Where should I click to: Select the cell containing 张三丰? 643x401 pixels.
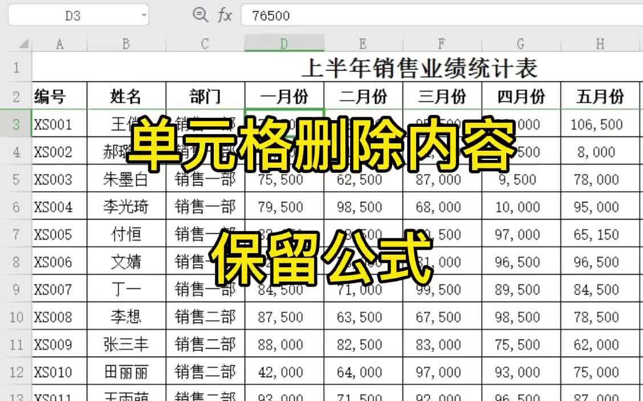click(x=127, y=344)
